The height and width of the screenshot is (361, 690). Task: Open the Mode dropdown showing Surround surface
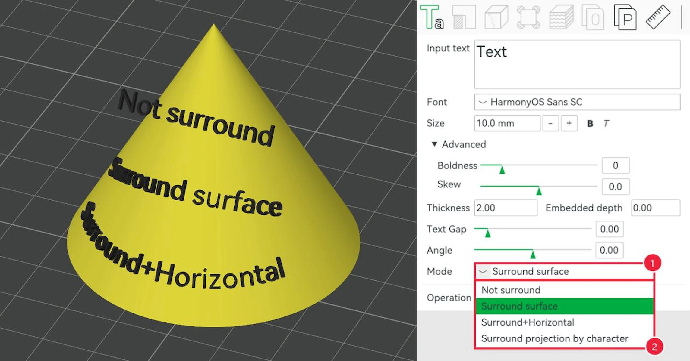pos(564,271)
